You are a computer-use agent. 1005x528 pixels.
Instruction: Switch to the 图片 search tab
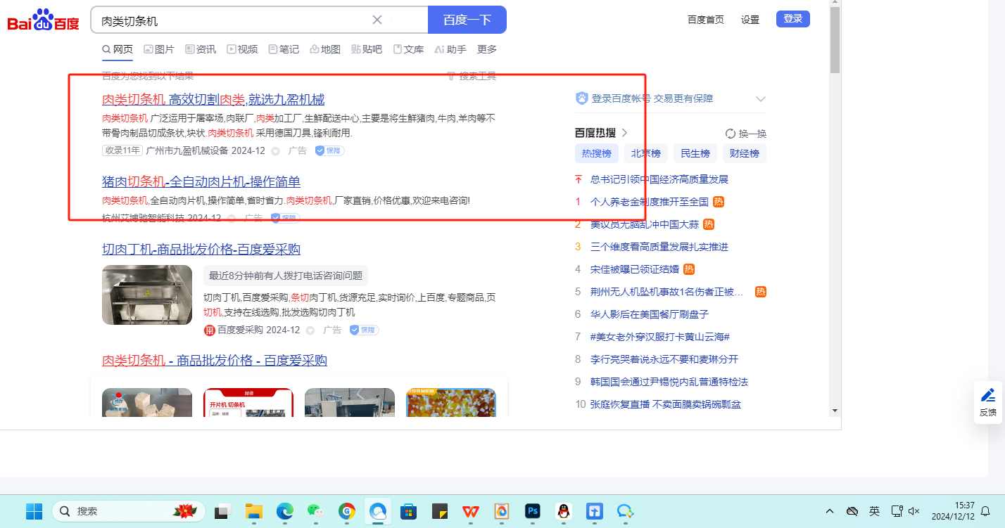[x=159, y=49]
